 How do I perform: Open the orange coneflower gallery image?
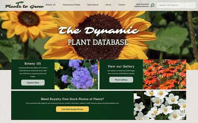164,74
